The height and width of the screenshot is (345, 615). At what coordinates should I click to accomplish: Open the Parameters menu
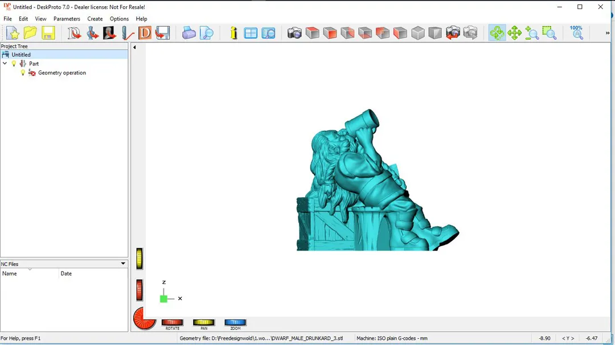coord(67,19)
